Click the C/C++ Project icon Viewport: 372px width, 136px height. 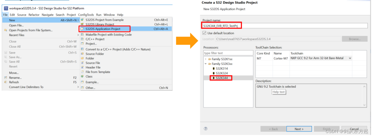coord(82,39)
